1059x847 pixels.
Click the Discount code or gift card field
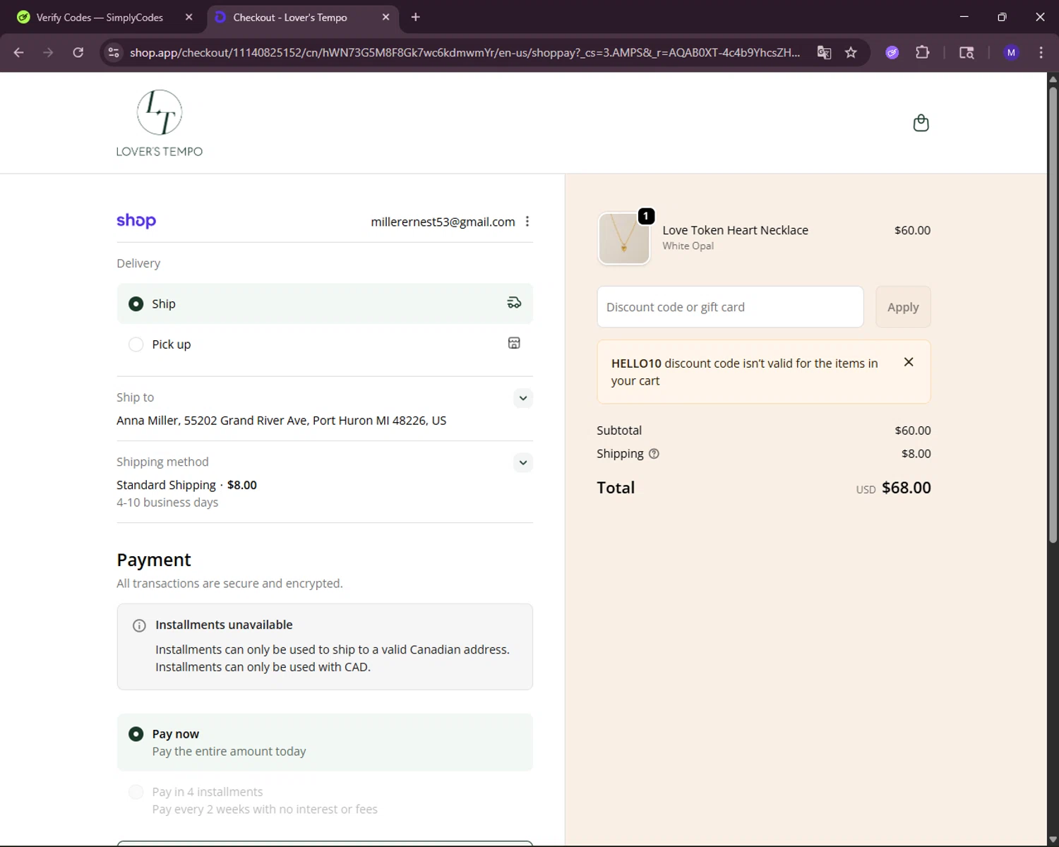[730, 307]
